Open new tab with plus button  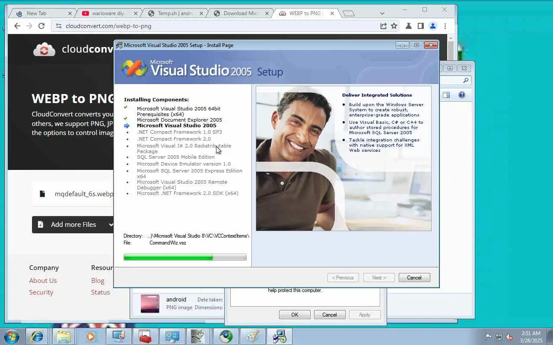pyautogui.click(x=349, y=13)
